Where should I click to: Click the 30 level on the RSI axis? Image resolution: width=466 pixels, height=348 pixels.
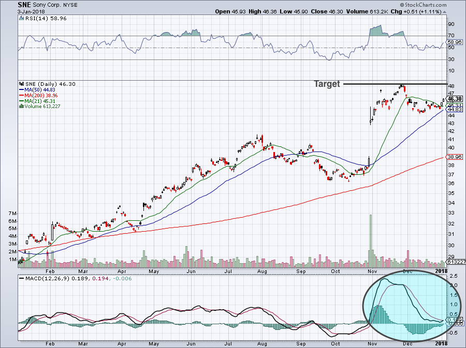click(x=451, y=59)
